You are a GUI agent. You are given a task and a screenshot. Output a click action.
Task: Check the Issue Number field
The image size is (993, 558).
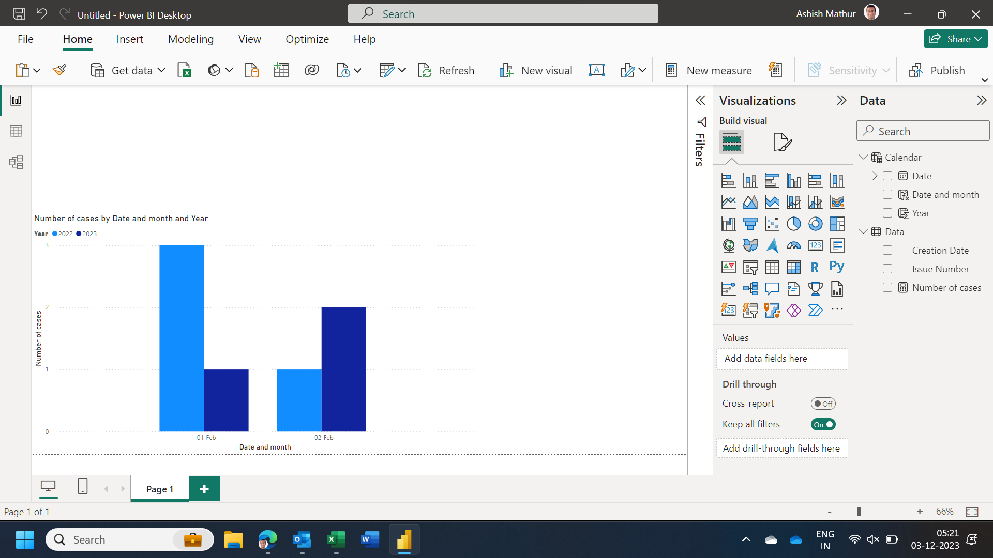887,269
